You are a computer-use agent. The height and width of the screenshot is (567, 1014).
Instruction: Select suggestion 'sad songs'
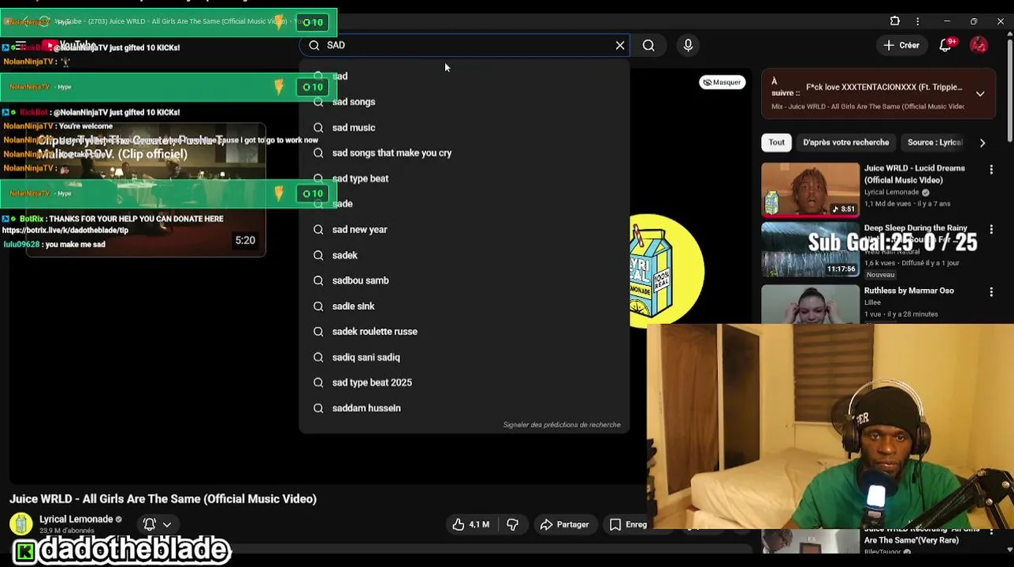464,102
